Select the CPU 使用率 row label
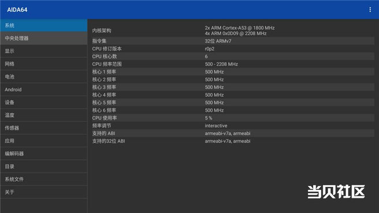The width and height of the screenshot is (379, 213). coord(105,118)
